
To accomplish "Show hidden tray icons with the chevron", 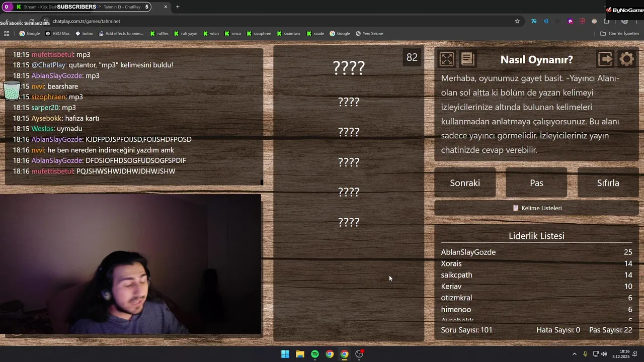I will pos(575,354).
